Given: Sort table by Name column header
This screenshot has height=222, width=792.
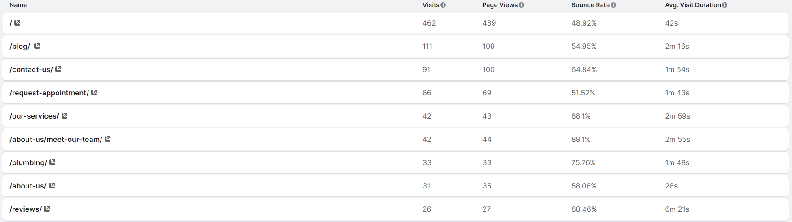Looking at the screenshot, I should pos(18,5).
